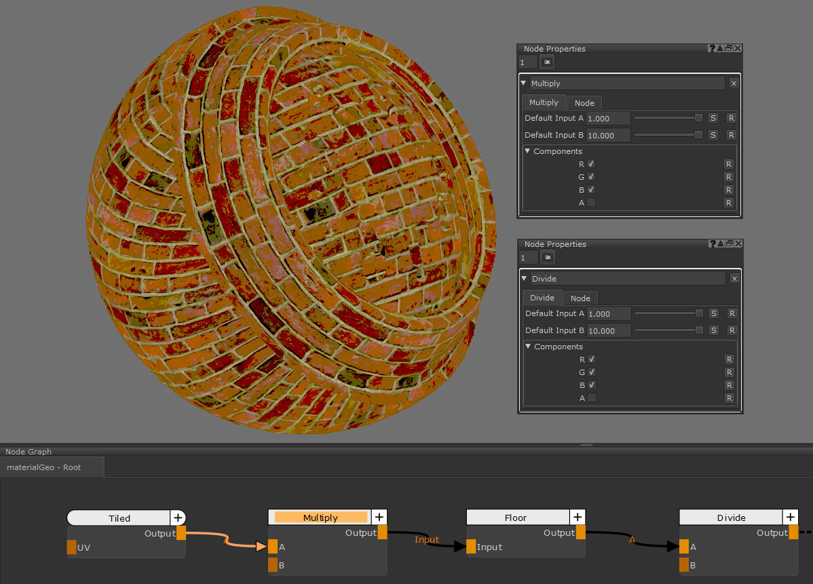Viewport: 813px width, 584px height.
Task: Click the plus icon on the Tiled node
Action: (178, 518)
